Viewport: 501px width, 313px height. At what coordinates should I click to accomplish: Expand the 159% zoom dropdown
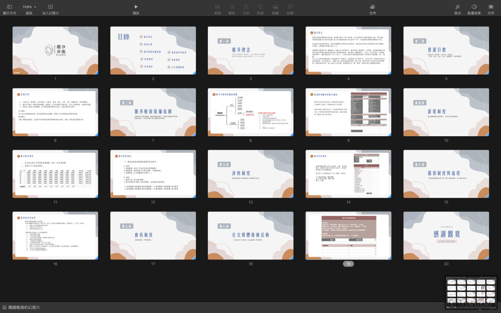pyautogui.click(x=30, y=7)
